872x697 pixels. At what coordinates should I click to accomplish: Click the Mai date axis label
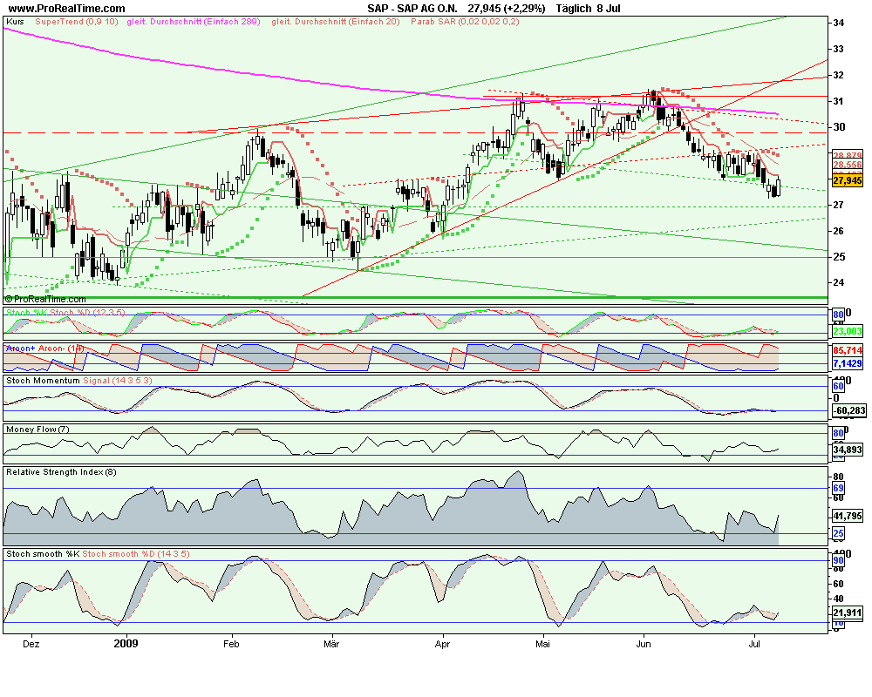tap(542, 644)
